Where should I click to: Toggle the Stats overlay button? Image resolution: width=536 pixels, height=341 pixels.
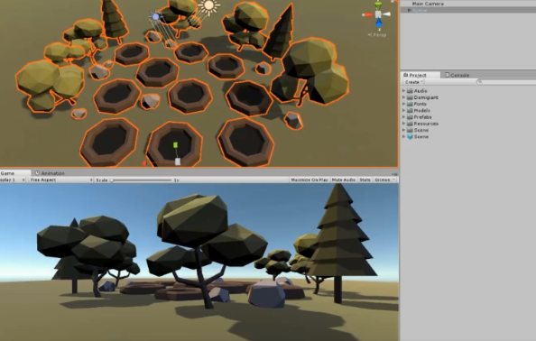365,180
